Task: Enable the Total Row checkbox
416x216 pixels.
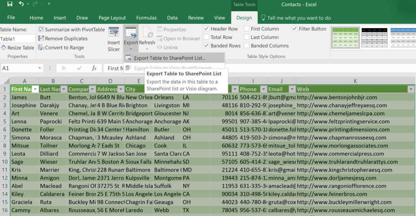Action: point(206,37)
